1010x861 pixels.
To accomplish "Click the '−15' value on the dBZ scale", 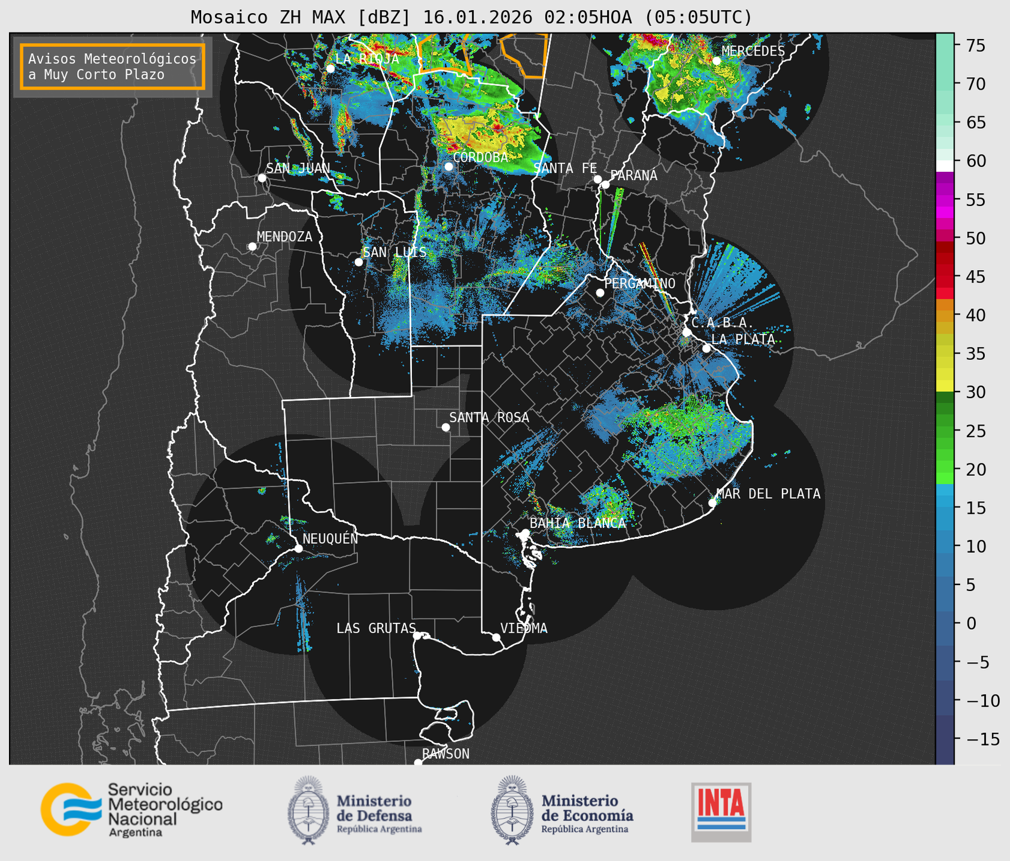I will tap(983, 739).
